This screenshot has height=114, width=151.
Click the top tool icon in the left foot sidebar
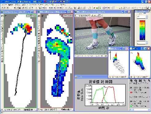[x=2, y=16]
